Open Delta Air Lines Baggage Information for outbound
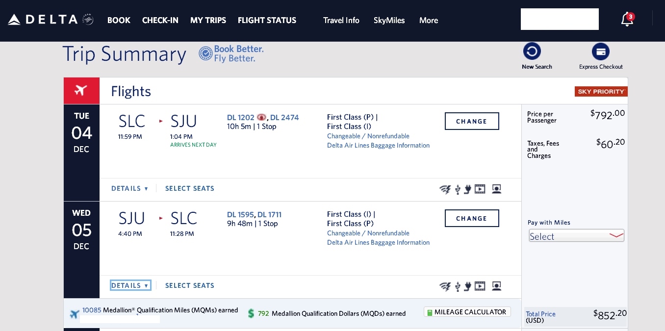Image resolution: width=665 pixels, height=331 pixels. [x=378, y=145]
